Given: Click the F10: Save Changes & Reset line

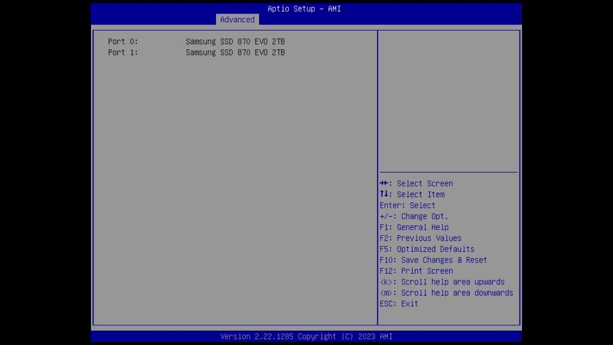Looking at the screenshot, I should tap(433, 260).
